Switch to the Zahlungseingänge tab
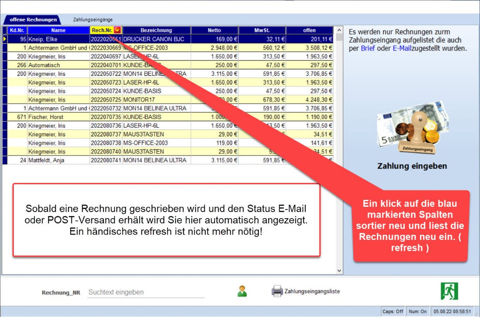 (93, 20)
